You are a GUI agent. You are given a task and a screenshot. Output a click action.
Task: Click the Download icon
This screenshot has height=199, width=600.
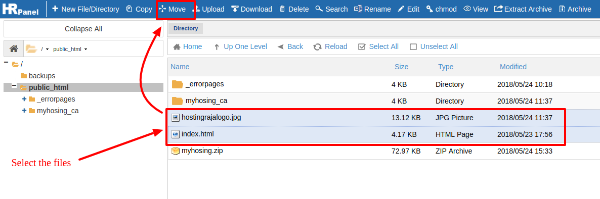click(235, 9)
